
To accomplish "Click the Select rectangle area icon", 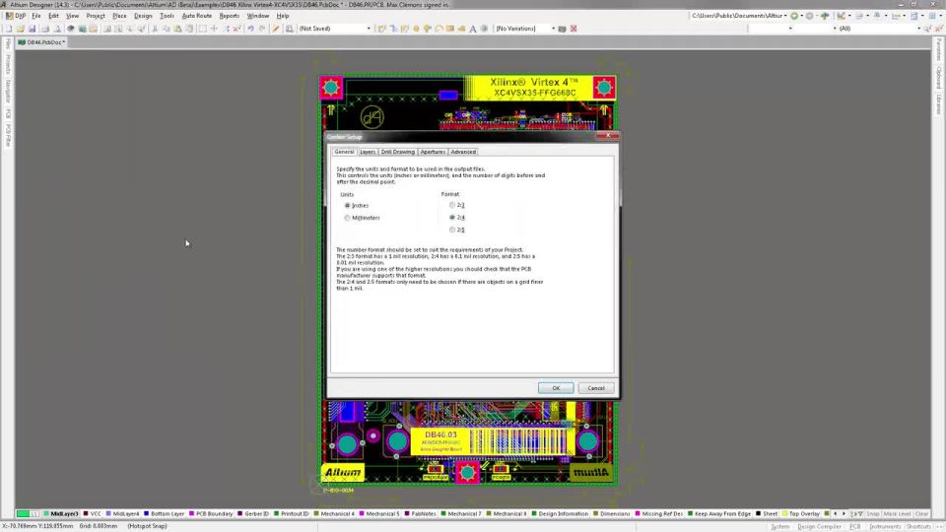I will pyautogui.click(x=203, y=29).
